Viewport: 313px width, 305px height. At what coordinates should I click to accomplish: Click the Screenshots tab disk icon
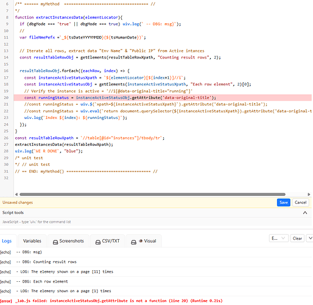pos(55,242)
